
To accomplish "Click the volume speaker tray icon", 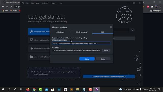I will point(147,89).
